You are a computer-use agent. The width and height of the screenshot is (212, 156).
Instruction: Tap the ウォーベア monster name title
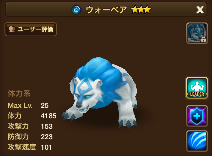coord(106,10)
